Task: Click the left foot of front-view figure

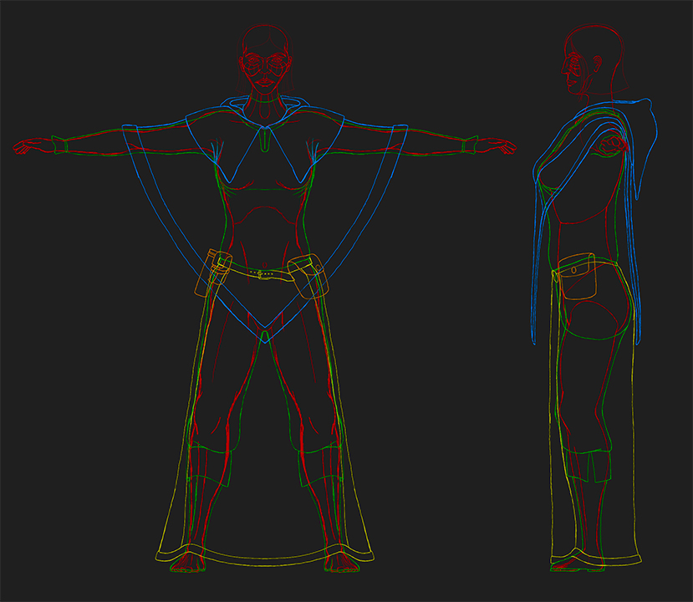Action: coord(189,563)
